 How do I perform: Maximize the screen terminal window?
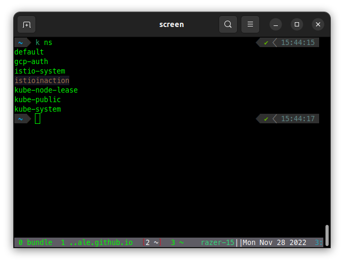pyautogui.click(x=297, y=24)
